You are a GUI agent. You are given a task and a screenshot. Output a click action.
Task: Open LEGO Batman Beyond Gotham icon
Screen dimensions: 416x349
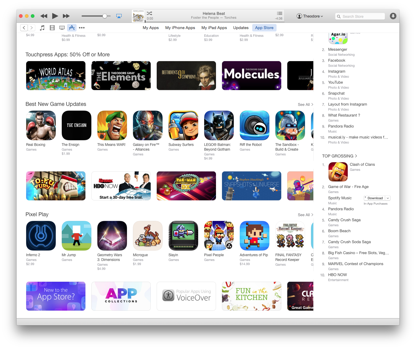219,125
